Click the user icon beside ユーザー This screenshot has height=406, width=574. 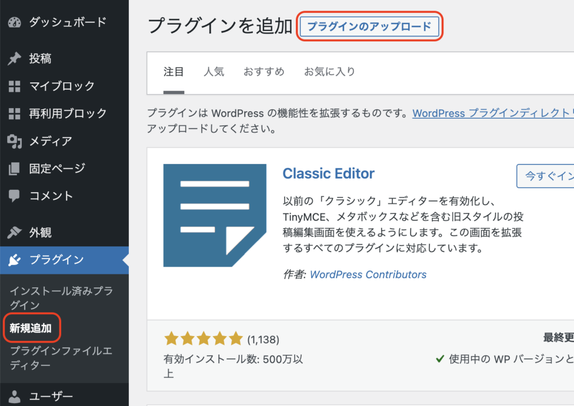15,396
